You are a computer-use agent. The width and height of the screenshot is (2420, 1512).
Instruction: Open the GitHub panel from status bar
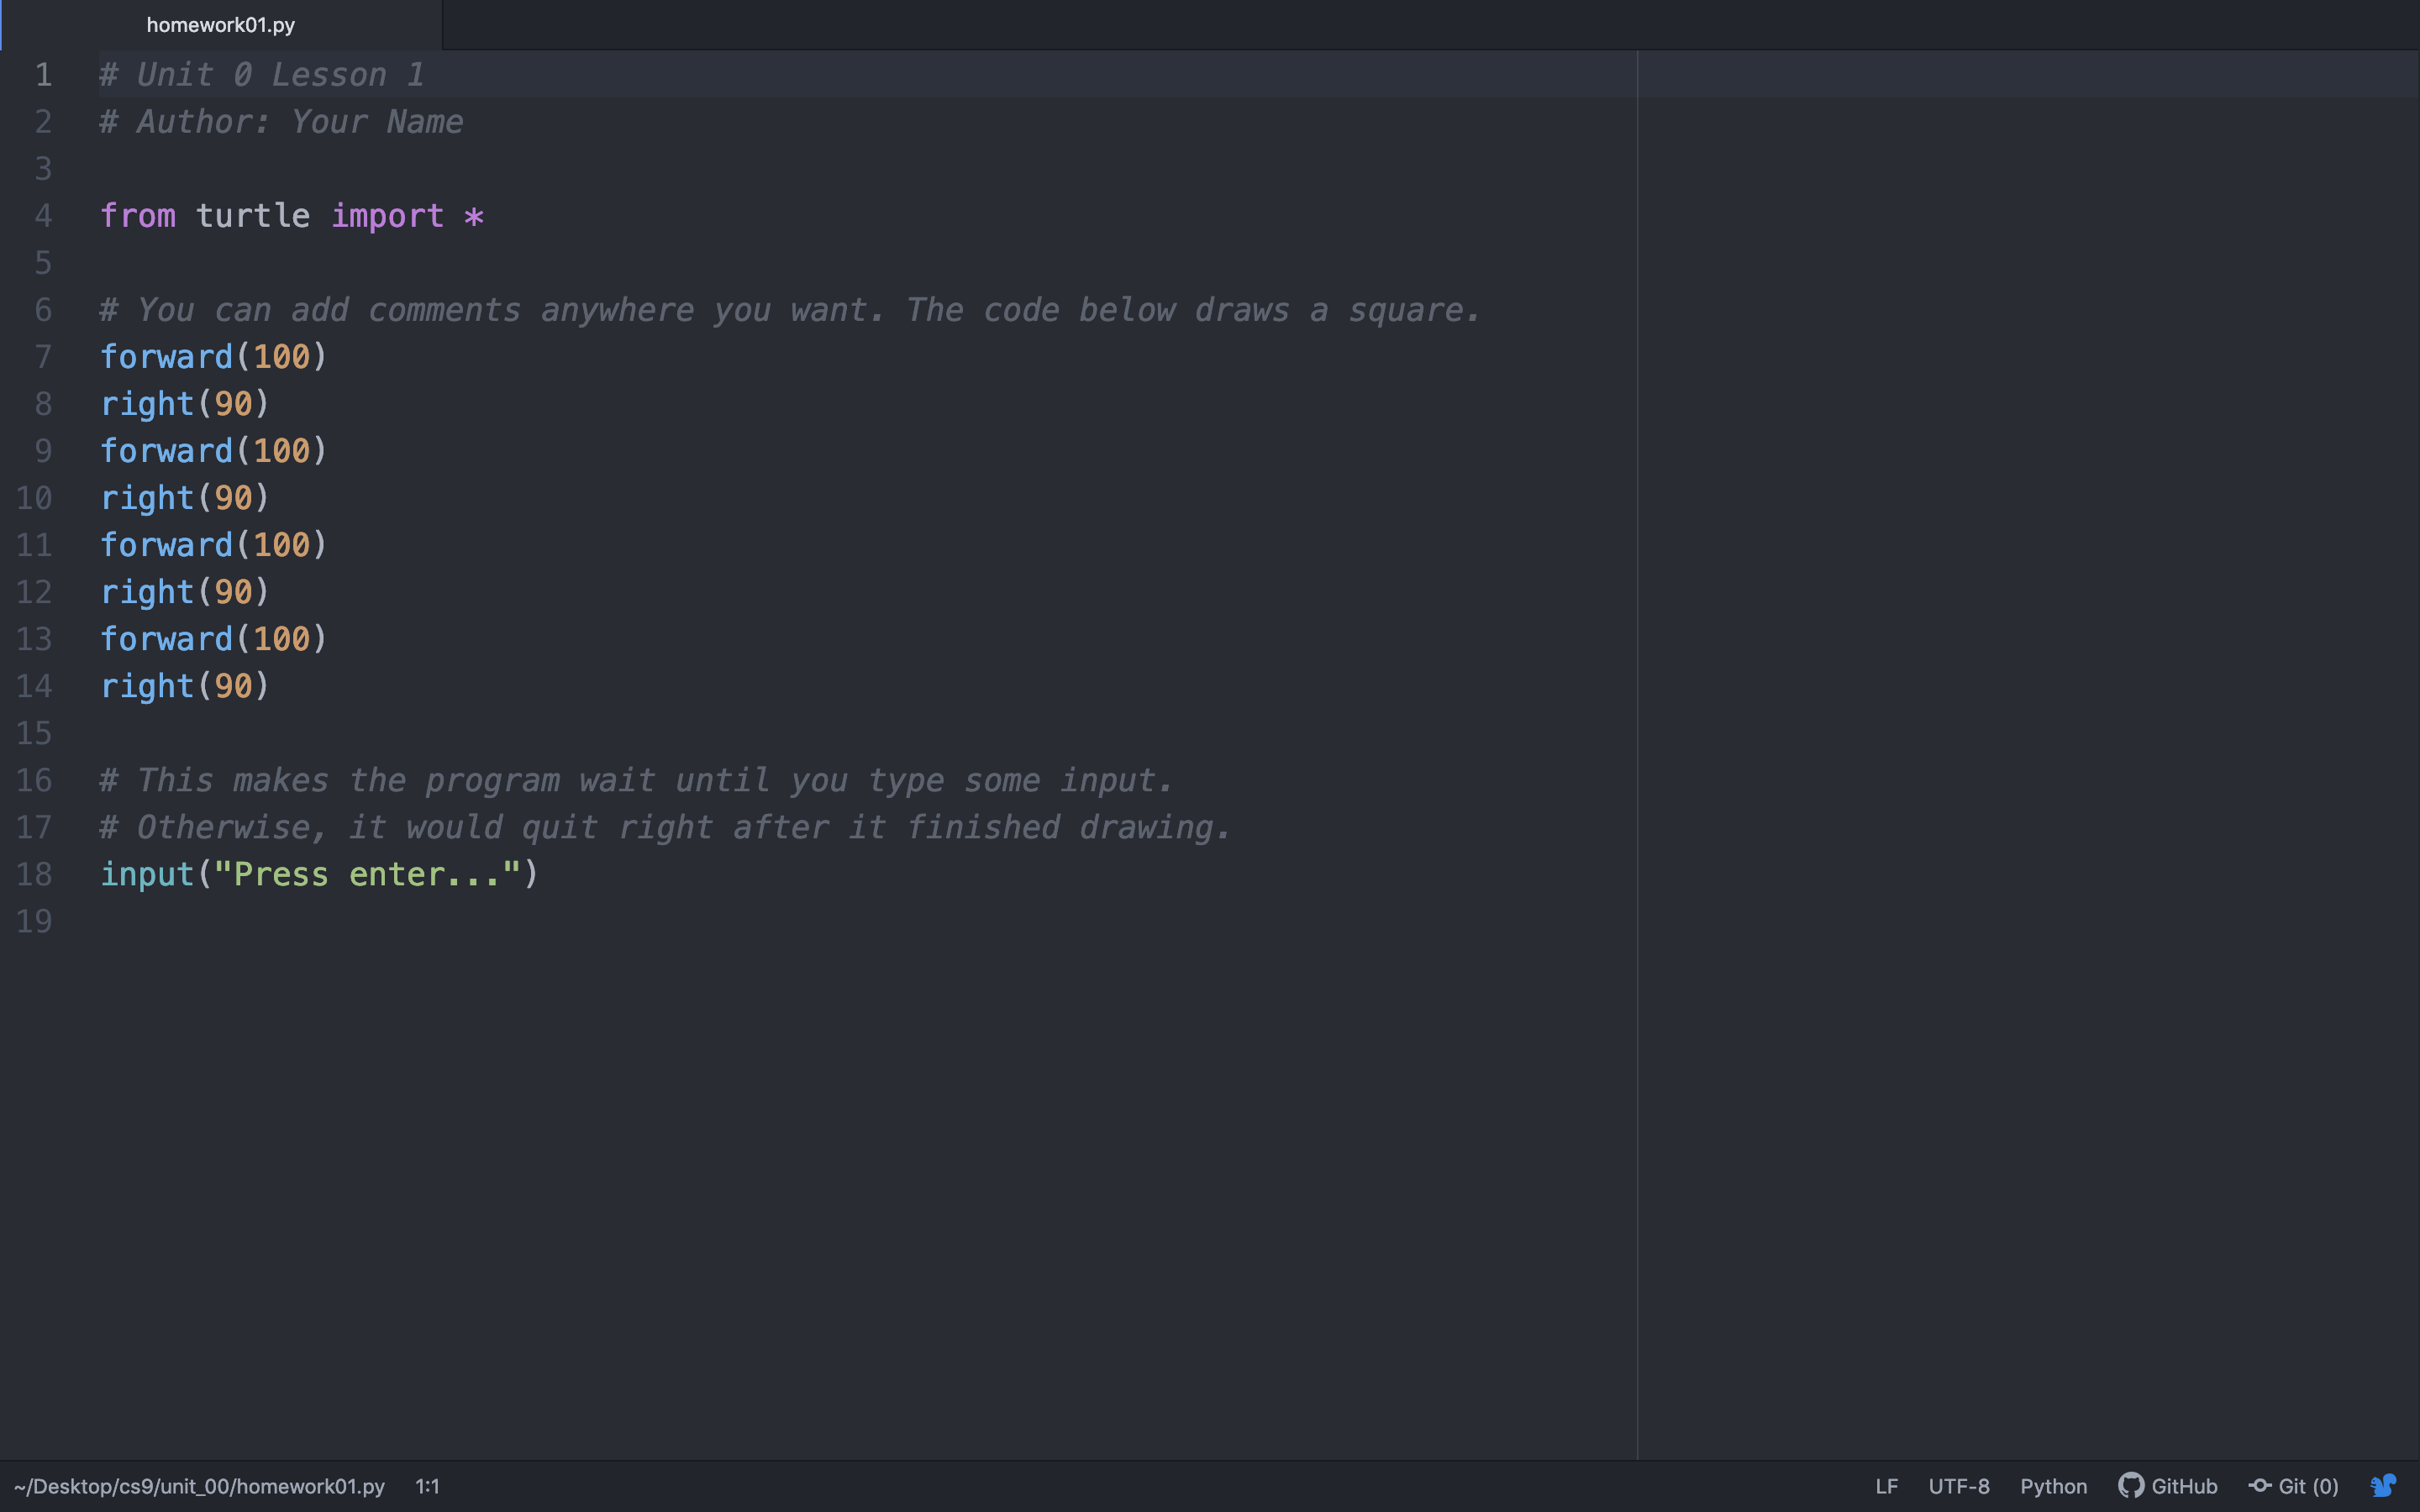click(x=2168, y=1486)
